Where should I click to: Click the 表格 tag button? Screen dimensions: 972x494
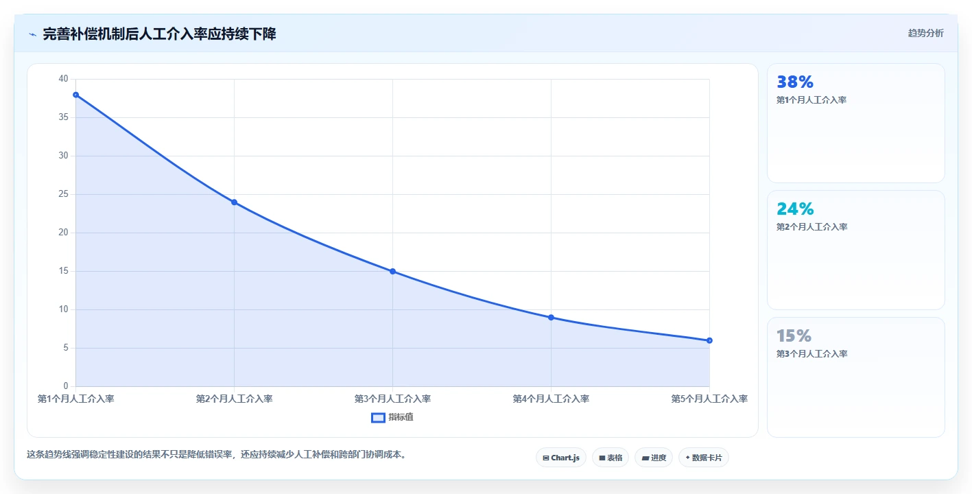[611, 458]
